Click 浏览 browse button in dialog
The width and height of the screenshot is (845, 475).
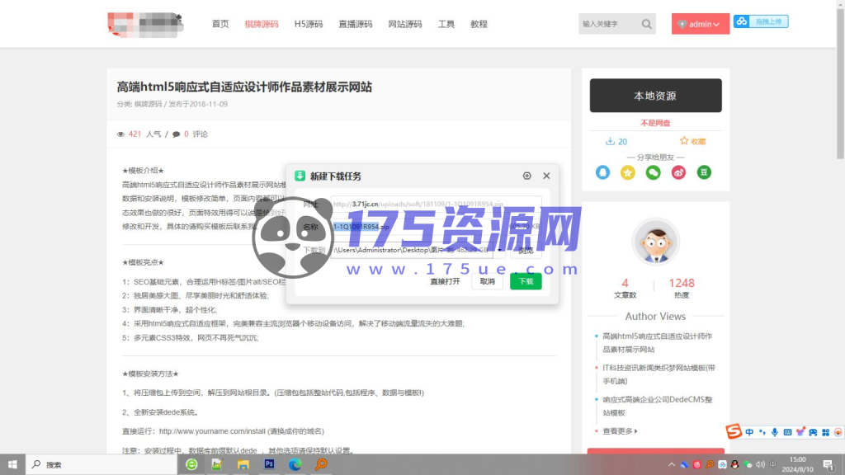click(x=526, y=250)
